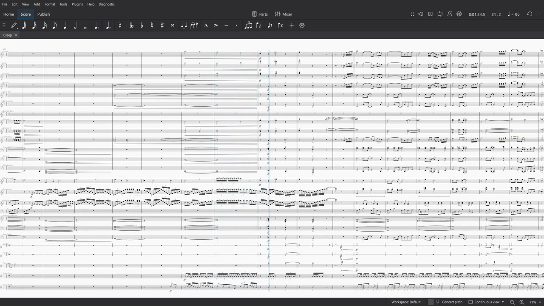Close the Creep score tab

tap(16, 35)
